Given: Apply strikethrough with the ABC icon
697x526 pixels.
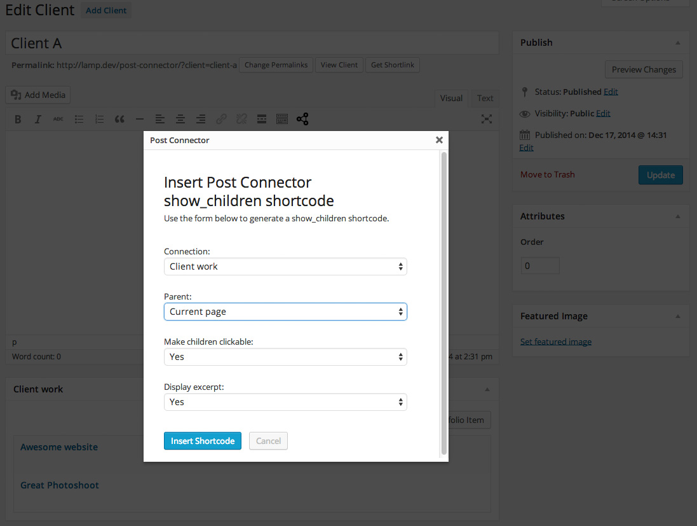Looking at the screenshot, I should 58,120.
